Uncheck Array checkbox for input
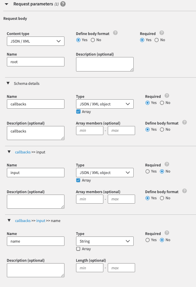 point(78,180)
